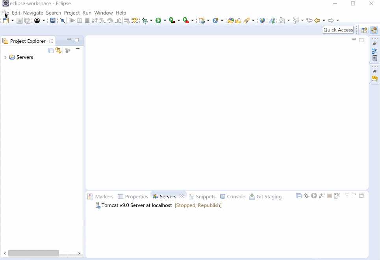380x260 pixels.
Task: Click the horizontal scrollbar in Project Explorer
Action: tap(33, 253)
